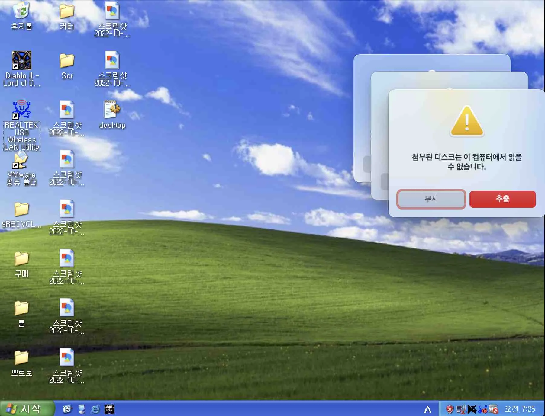Select the Scr folder icon
The image size is (545, 416).
click(67, 66)
